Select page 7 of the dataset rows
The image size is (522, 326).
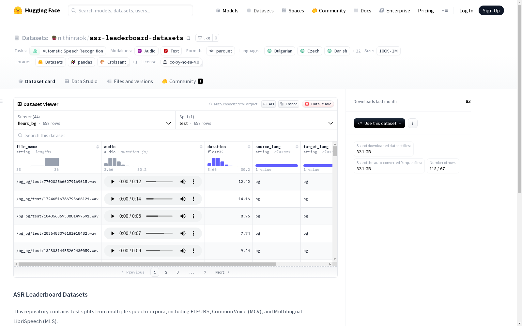point(205,272)
